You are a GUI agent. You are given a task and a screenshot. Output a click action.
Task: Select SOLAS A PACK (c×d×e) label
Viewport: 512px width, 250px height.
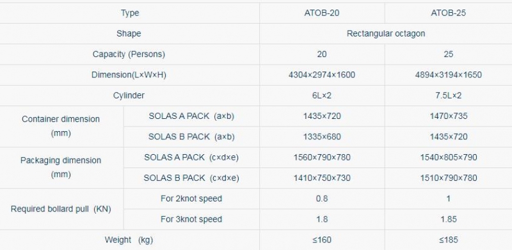click(191, 158)
